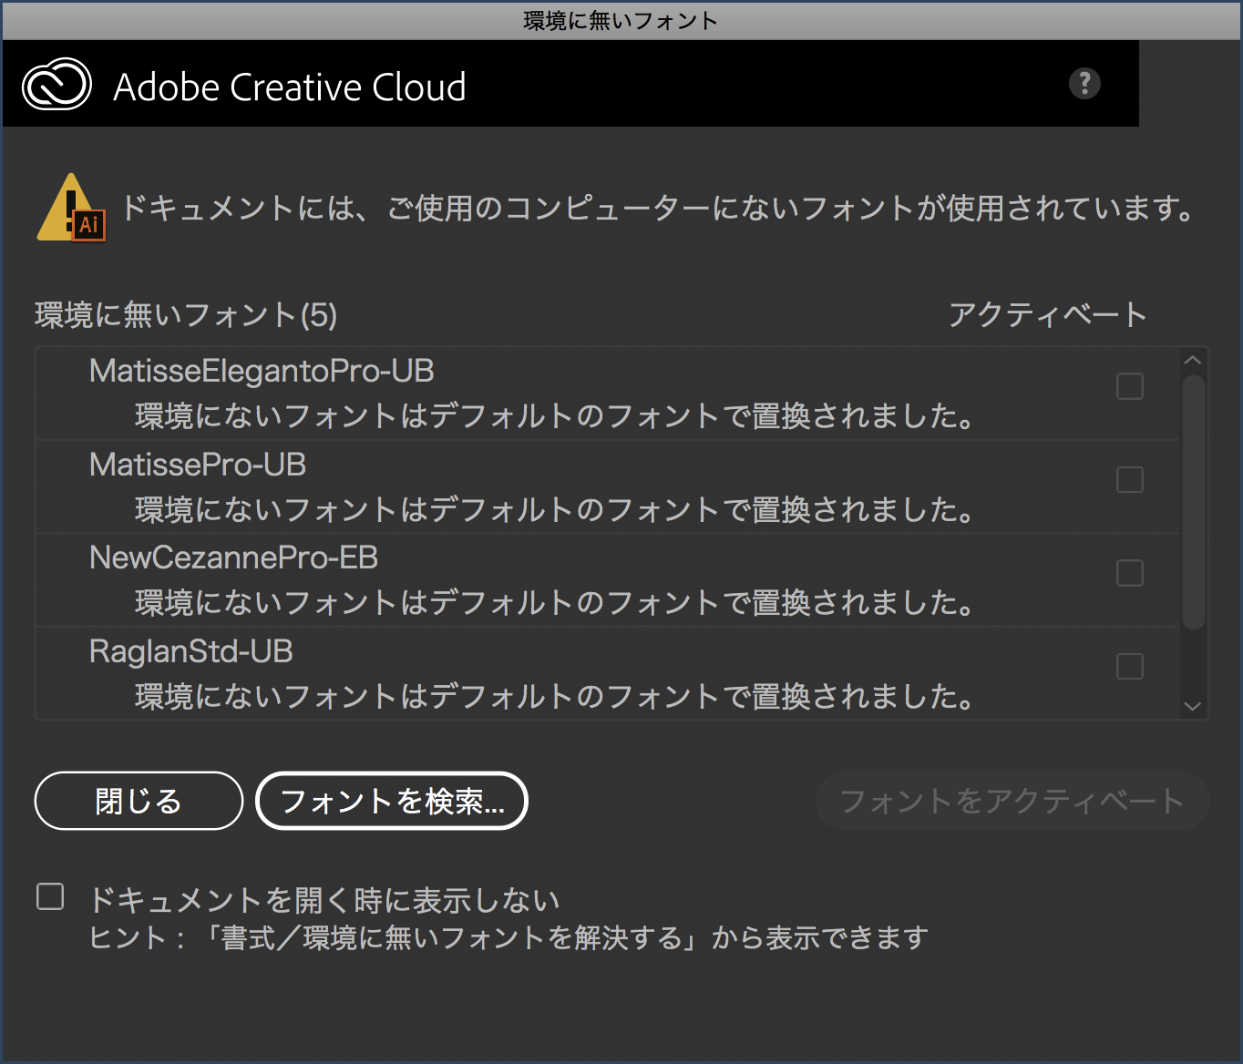
Task: Click the font list scroll up arrow
Action: point(1193,360)
